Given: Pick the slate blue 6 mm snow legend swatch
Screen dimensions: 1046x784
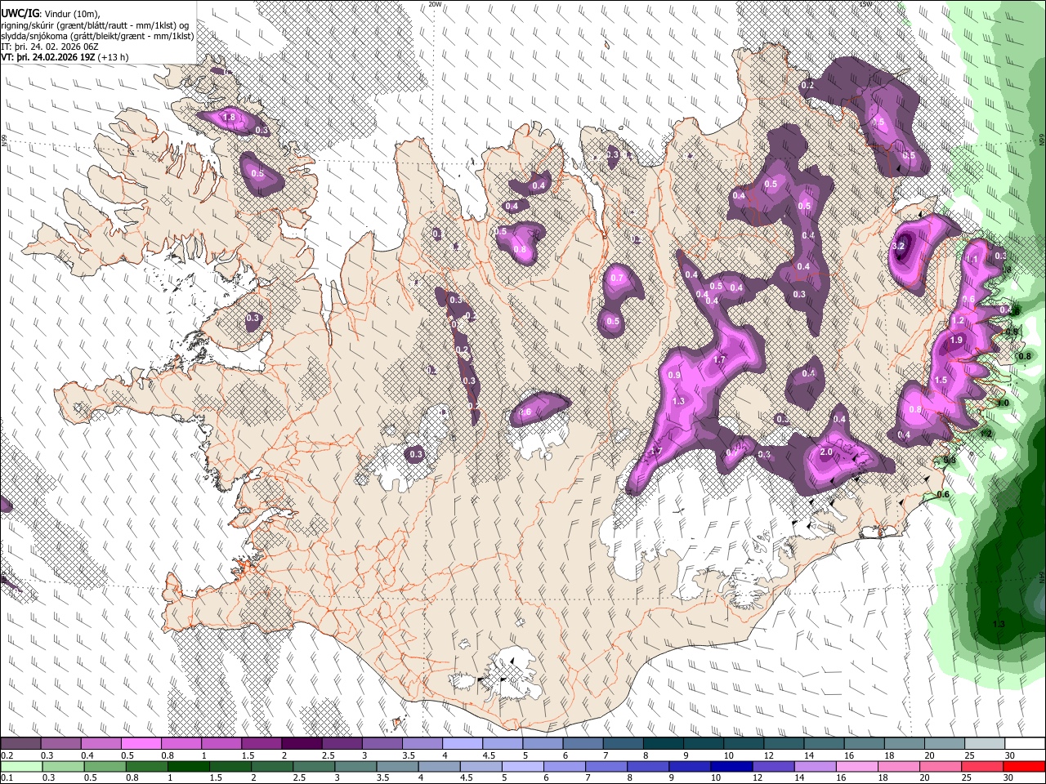Looking at the screenshot, I should (582, 744).
